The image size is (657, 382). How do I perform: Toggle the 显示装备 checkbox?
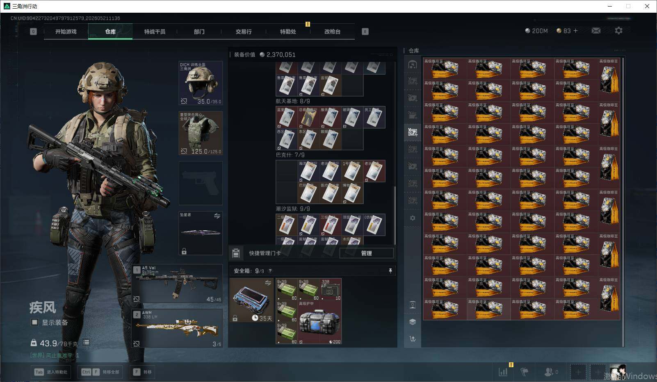(x=35, y=323)
